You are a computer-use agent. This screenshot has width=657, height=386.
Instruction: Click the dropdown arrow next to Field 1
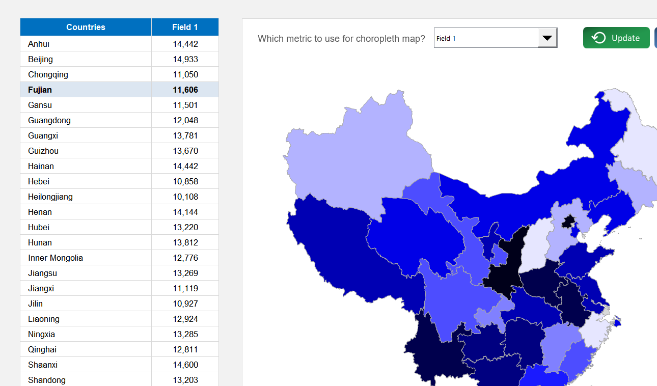pos(547,37)
